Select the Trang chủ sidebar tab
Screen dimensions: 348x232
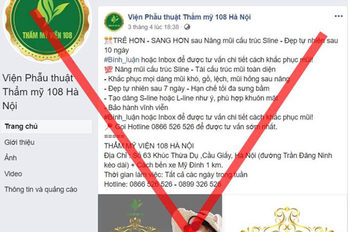point(46,126)
